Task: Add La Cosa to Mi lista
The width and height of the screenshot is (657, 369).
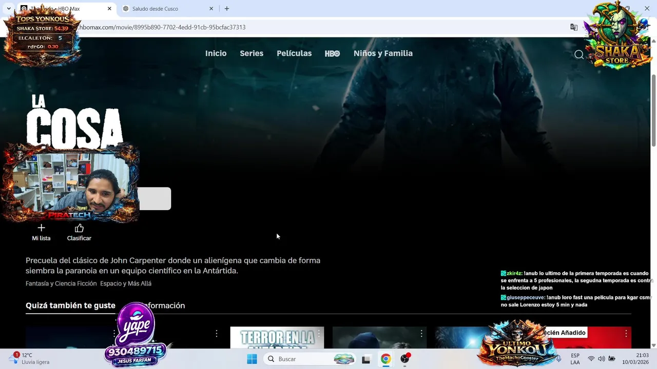Action: [x=41, y=232]
